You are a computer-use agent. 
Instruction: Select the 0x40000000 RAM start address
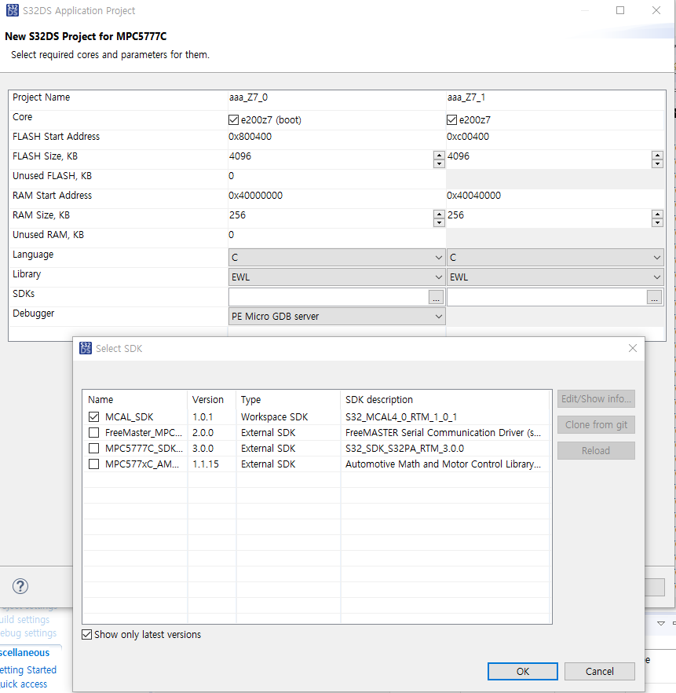pyautogui.click(x=256, y=196)
